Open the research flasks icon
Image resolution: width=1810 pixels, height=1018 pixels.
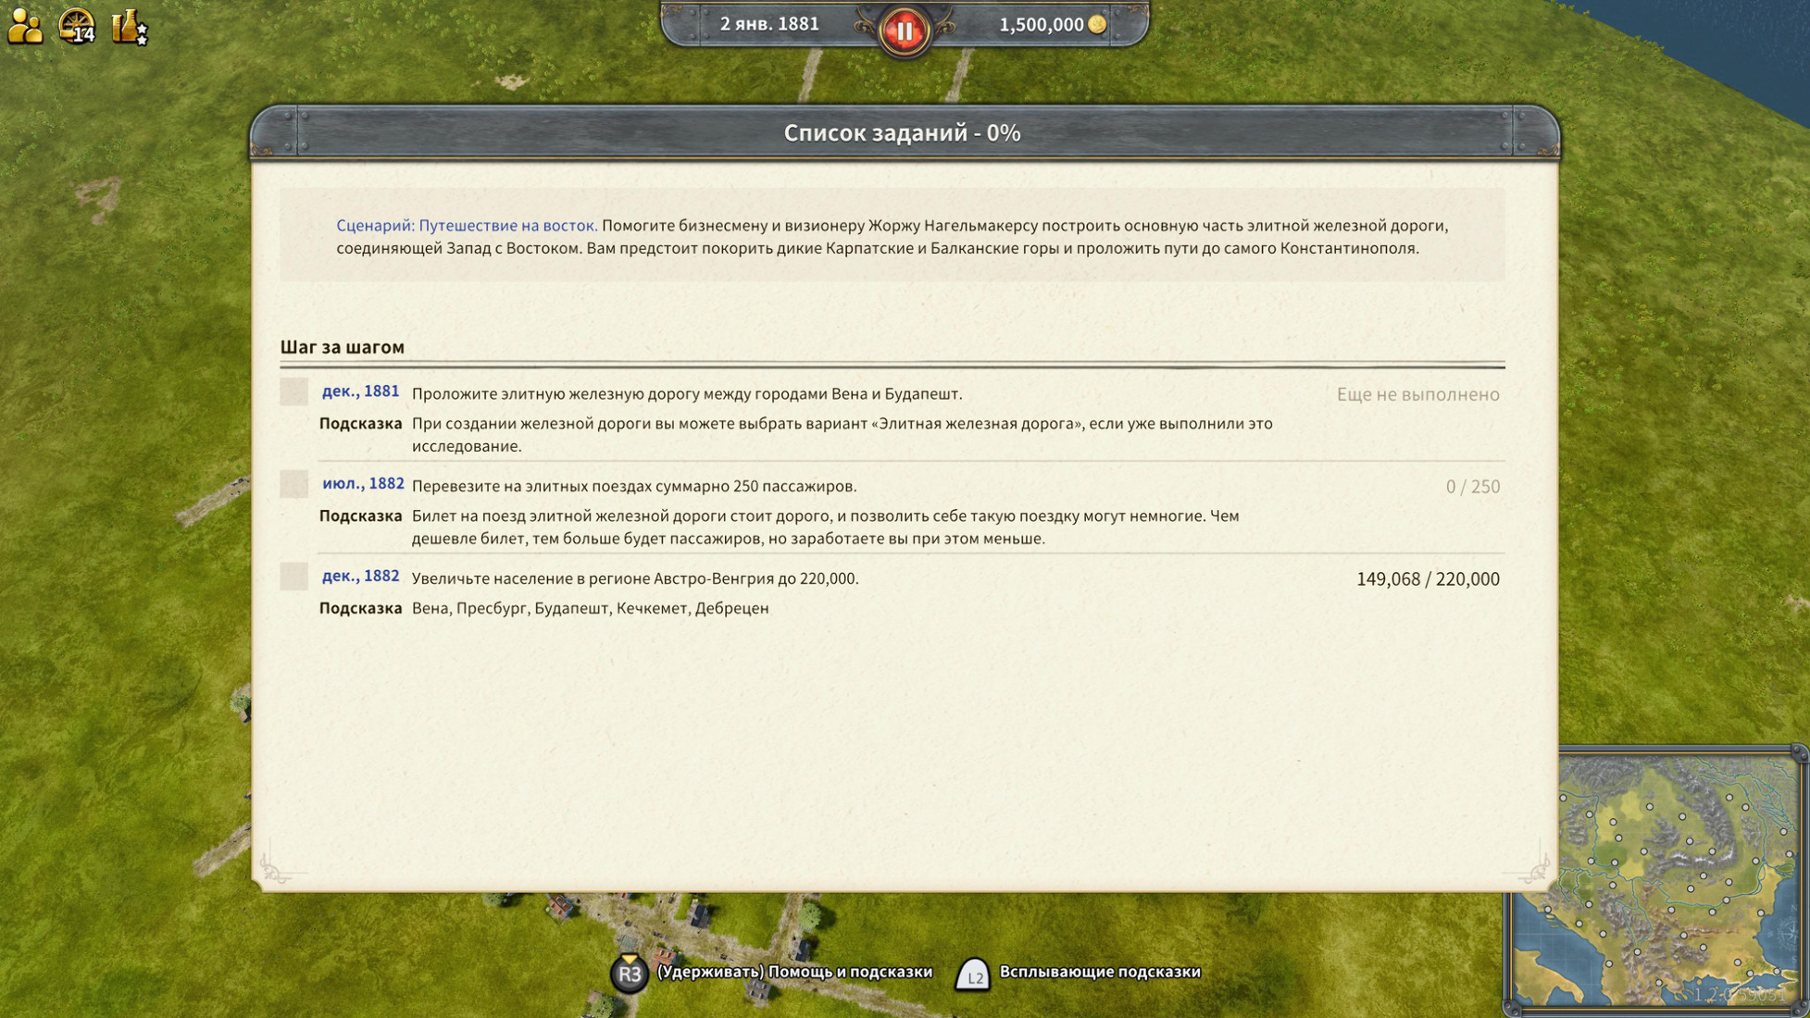click(129, 27)
